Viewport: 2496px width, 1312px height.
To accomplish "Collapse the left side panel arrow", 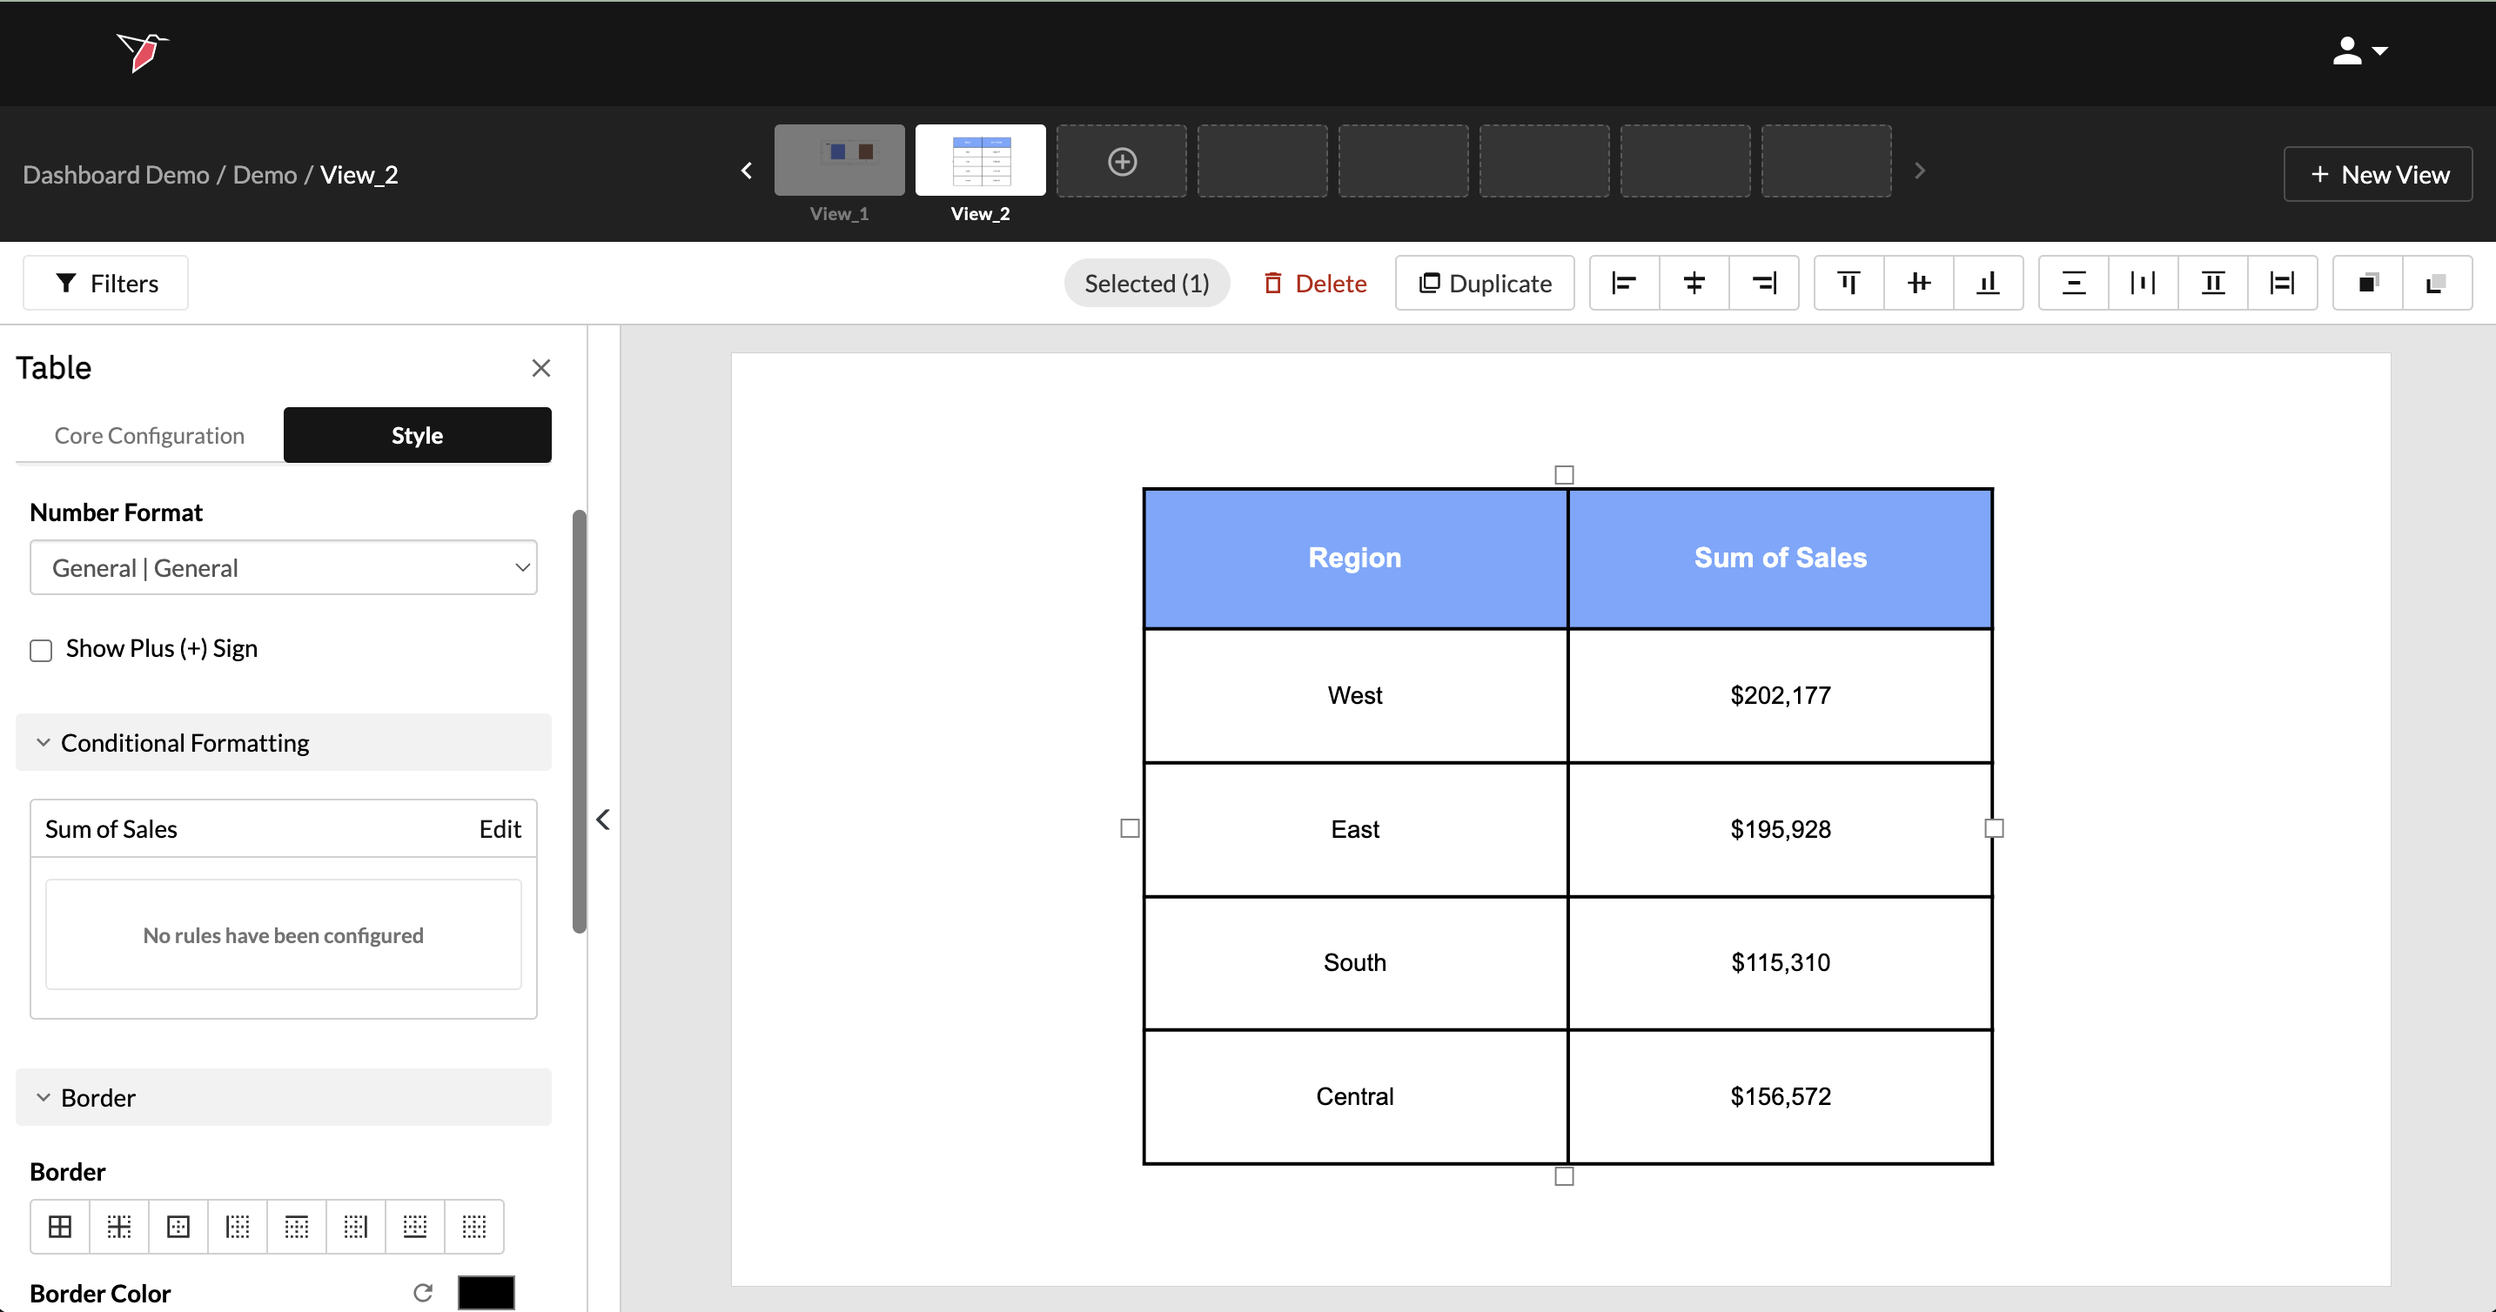I will tap(603, 820).
